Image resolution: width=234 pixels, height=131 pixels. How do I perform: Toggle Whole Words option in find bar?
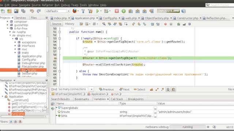click(x=157, y=89)
